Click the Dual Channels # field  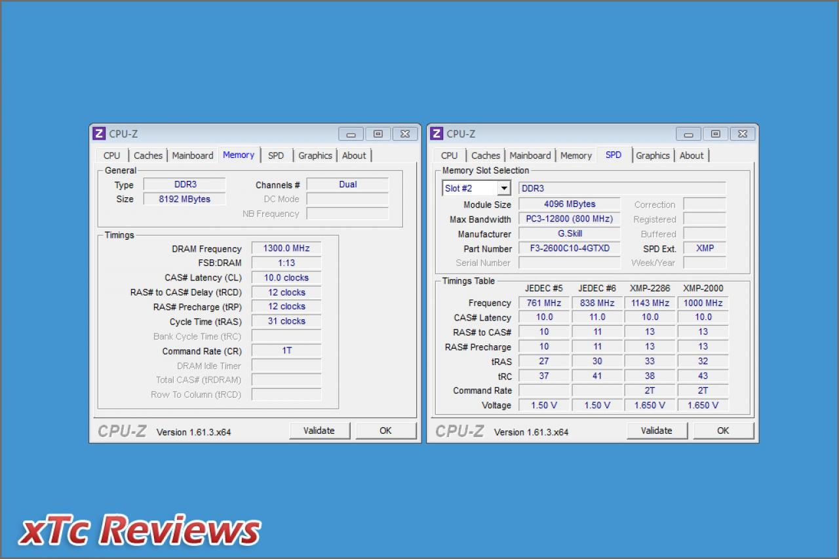pos(347,185)
